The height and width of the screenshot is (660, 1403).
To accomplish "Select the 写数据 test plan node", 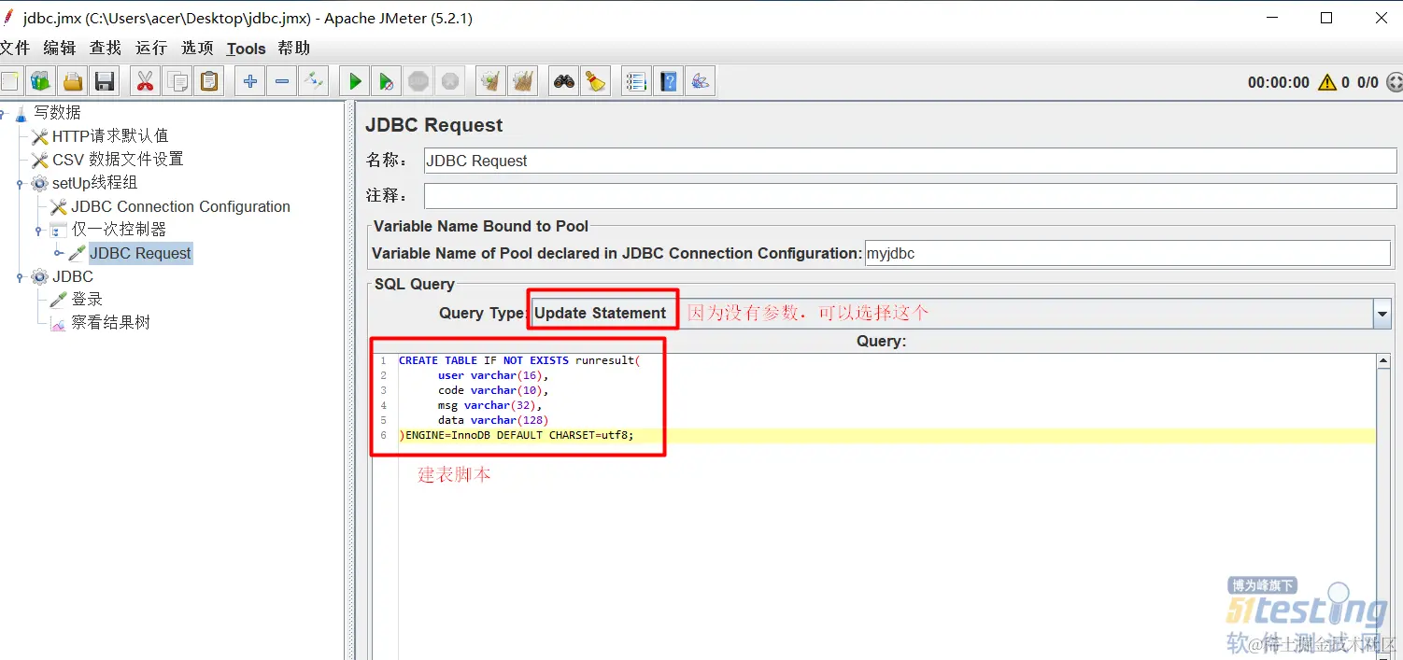I will pyautogui.click(x=58, y=112).
